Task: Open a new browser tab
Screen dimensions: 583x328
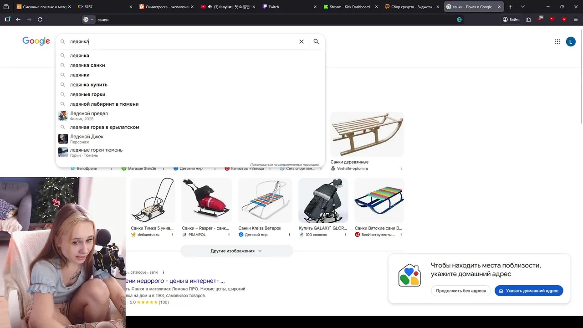Action: coord(511,7)
